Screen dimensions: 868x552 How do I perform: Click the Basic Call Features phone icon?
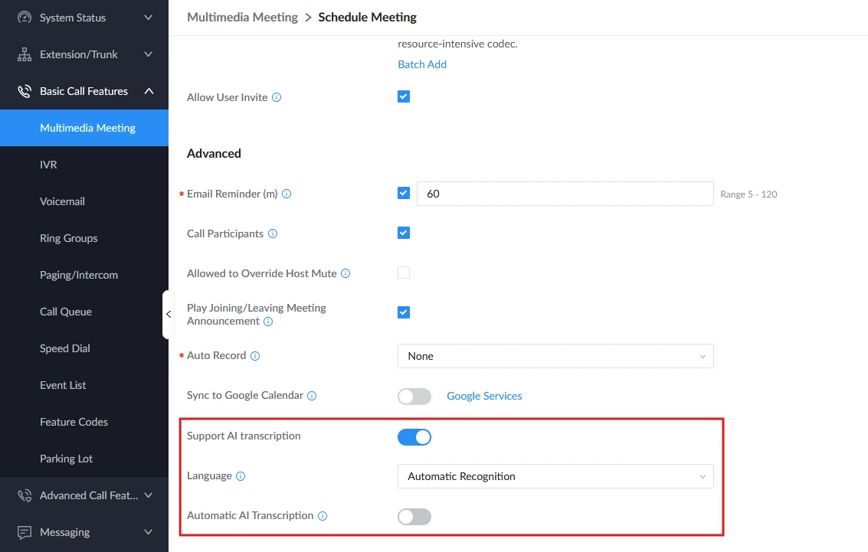[x=25, y=91]
